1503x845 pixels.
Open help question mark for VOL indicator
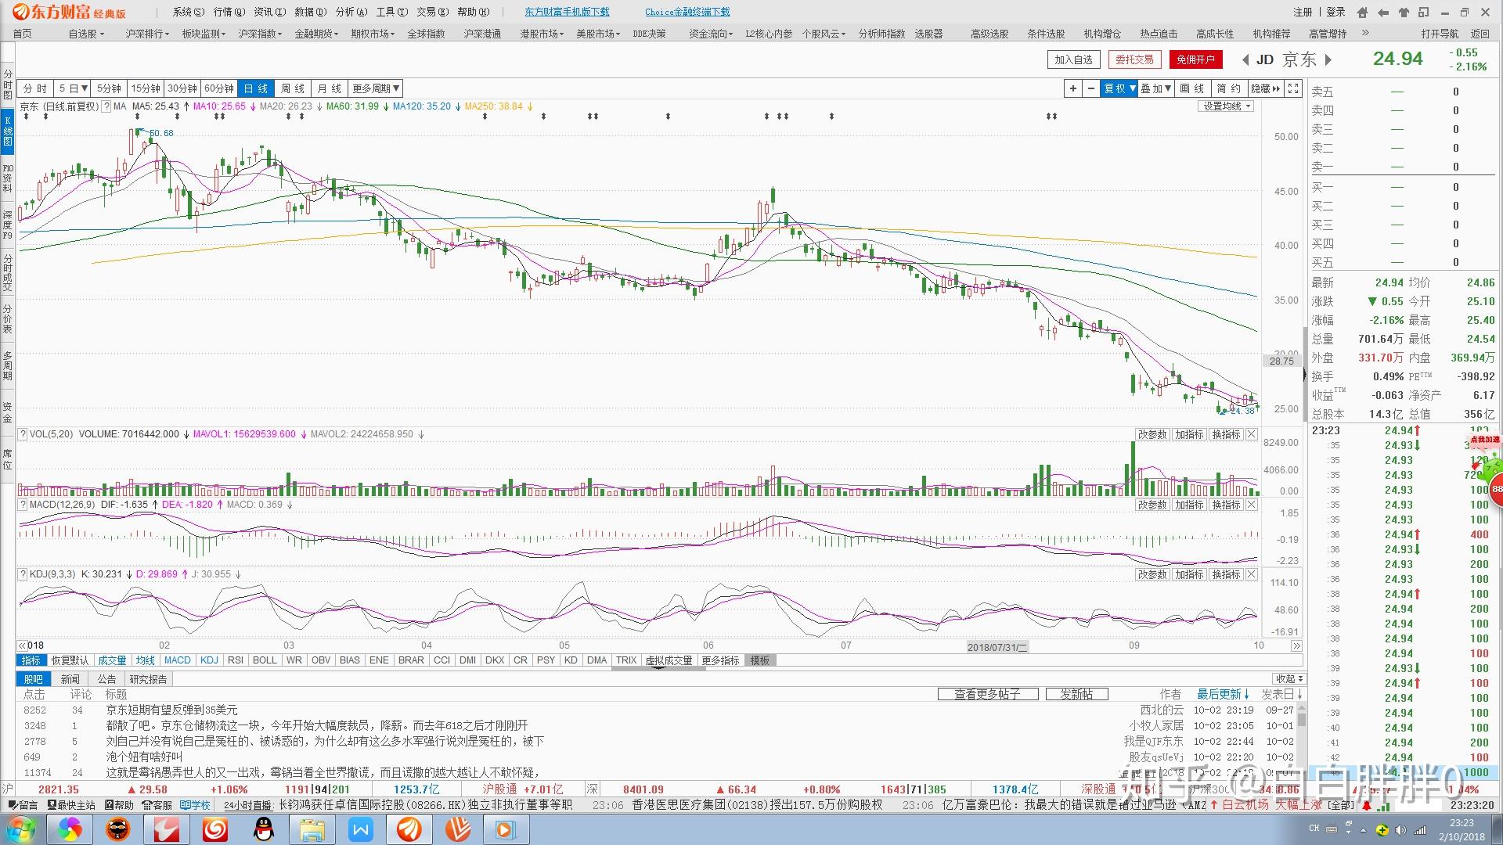(23, 434)
